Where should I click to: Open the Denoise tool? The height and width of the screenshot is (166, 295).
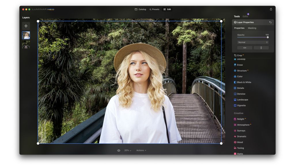(241, 94)
